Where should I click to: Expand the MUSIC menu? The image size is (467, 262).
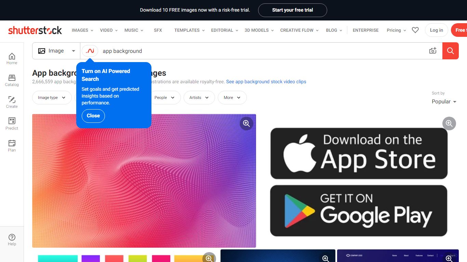pyautogui.click(x=134, y=30)
